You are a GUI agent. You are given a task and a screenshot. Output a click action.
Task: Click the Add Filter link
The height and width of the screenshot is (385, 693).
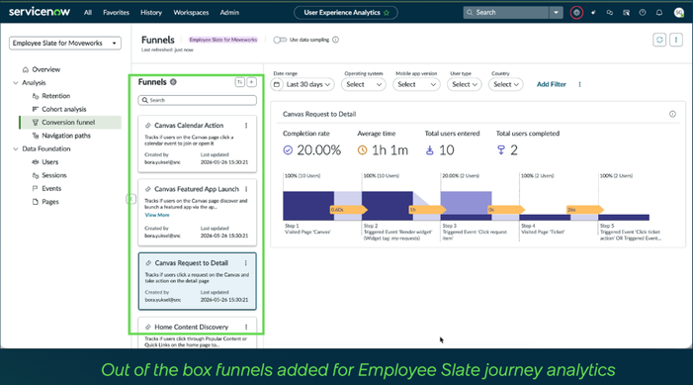click(x=551, y=84)
